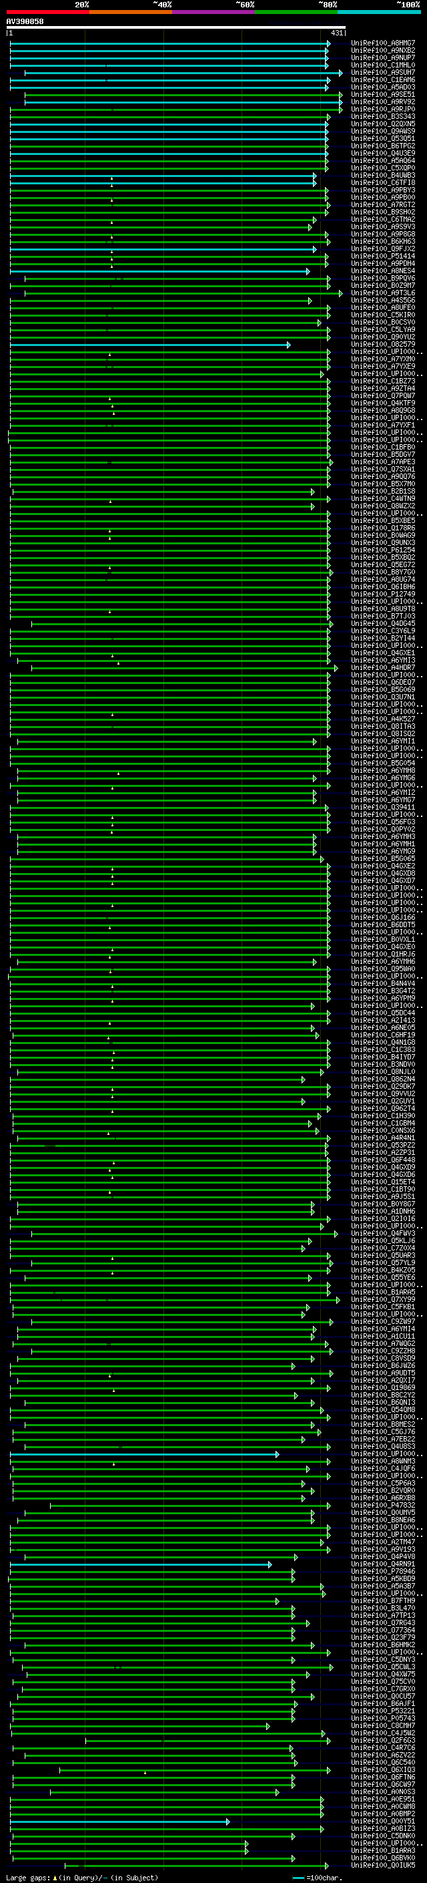This screenshot has width=427, height=1883.
Task: Click the query end position 431
Action: tap(336, 33)
